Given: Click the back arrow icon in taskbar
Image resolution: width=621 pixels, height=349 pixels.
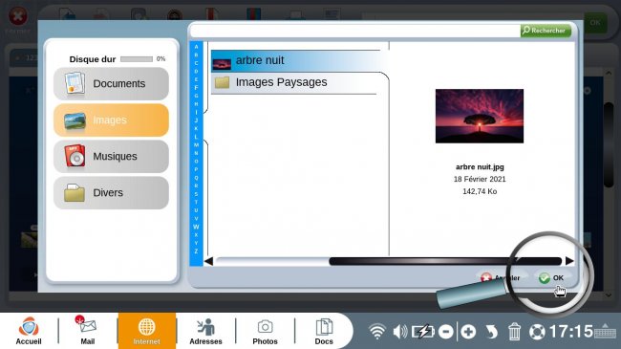Looking at the screenshot, I should pyautogui.click(x=491, y=332).
